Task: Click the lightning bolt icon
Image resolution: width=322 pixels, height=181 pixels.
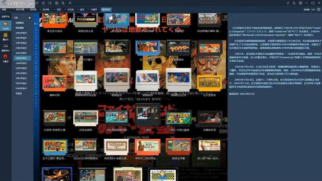Action: click(288, 3)
